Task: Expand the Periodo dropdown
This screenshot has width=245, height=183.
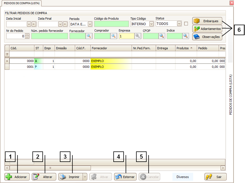Action: pyautogui.click(x=90, y=24)
